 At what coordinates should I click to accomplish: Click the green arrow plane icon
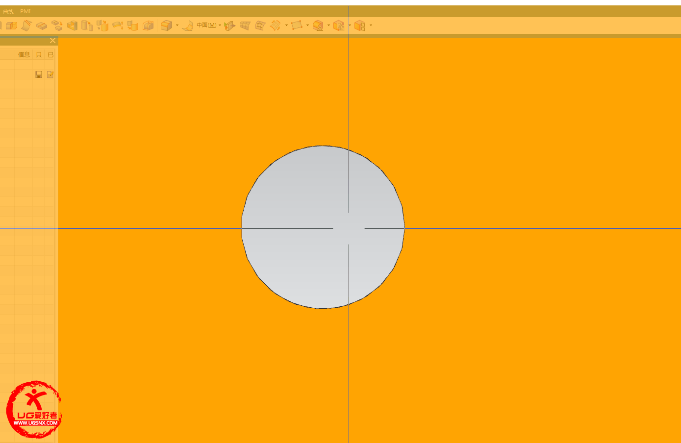pyautogui.click(x=230, y=25)
